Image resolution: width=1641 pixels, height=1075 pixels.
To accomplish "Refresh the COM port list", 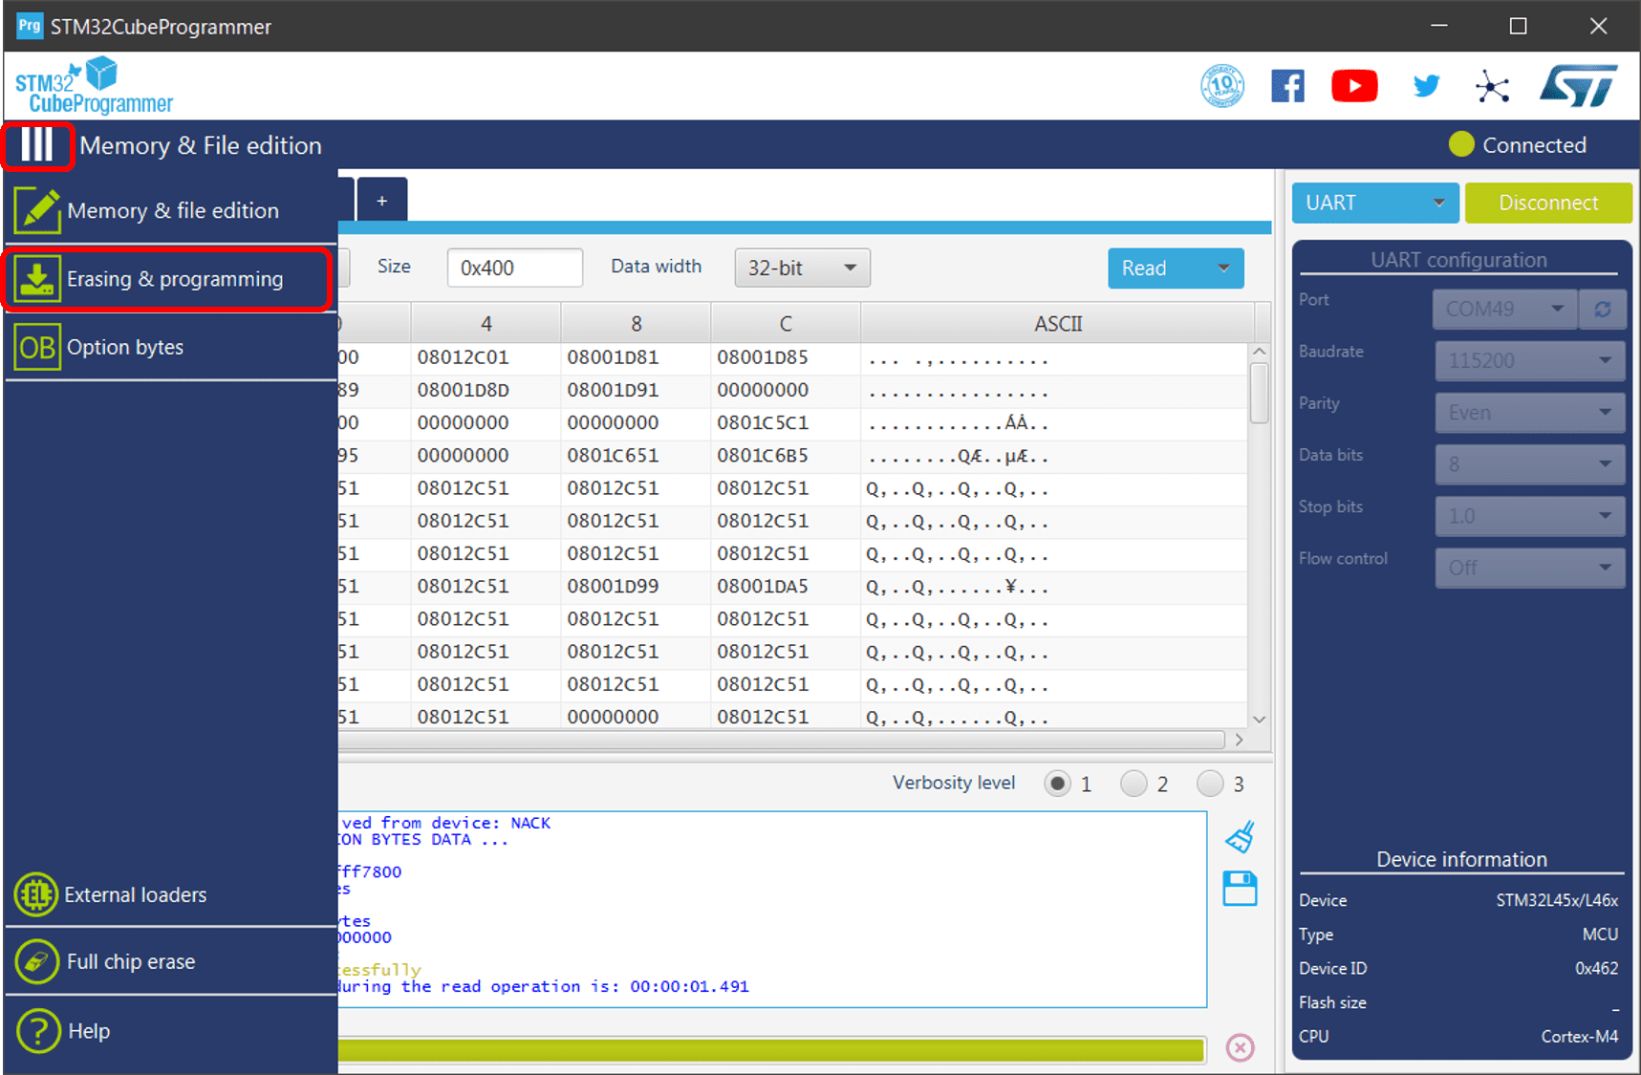I will [1603, 310].
